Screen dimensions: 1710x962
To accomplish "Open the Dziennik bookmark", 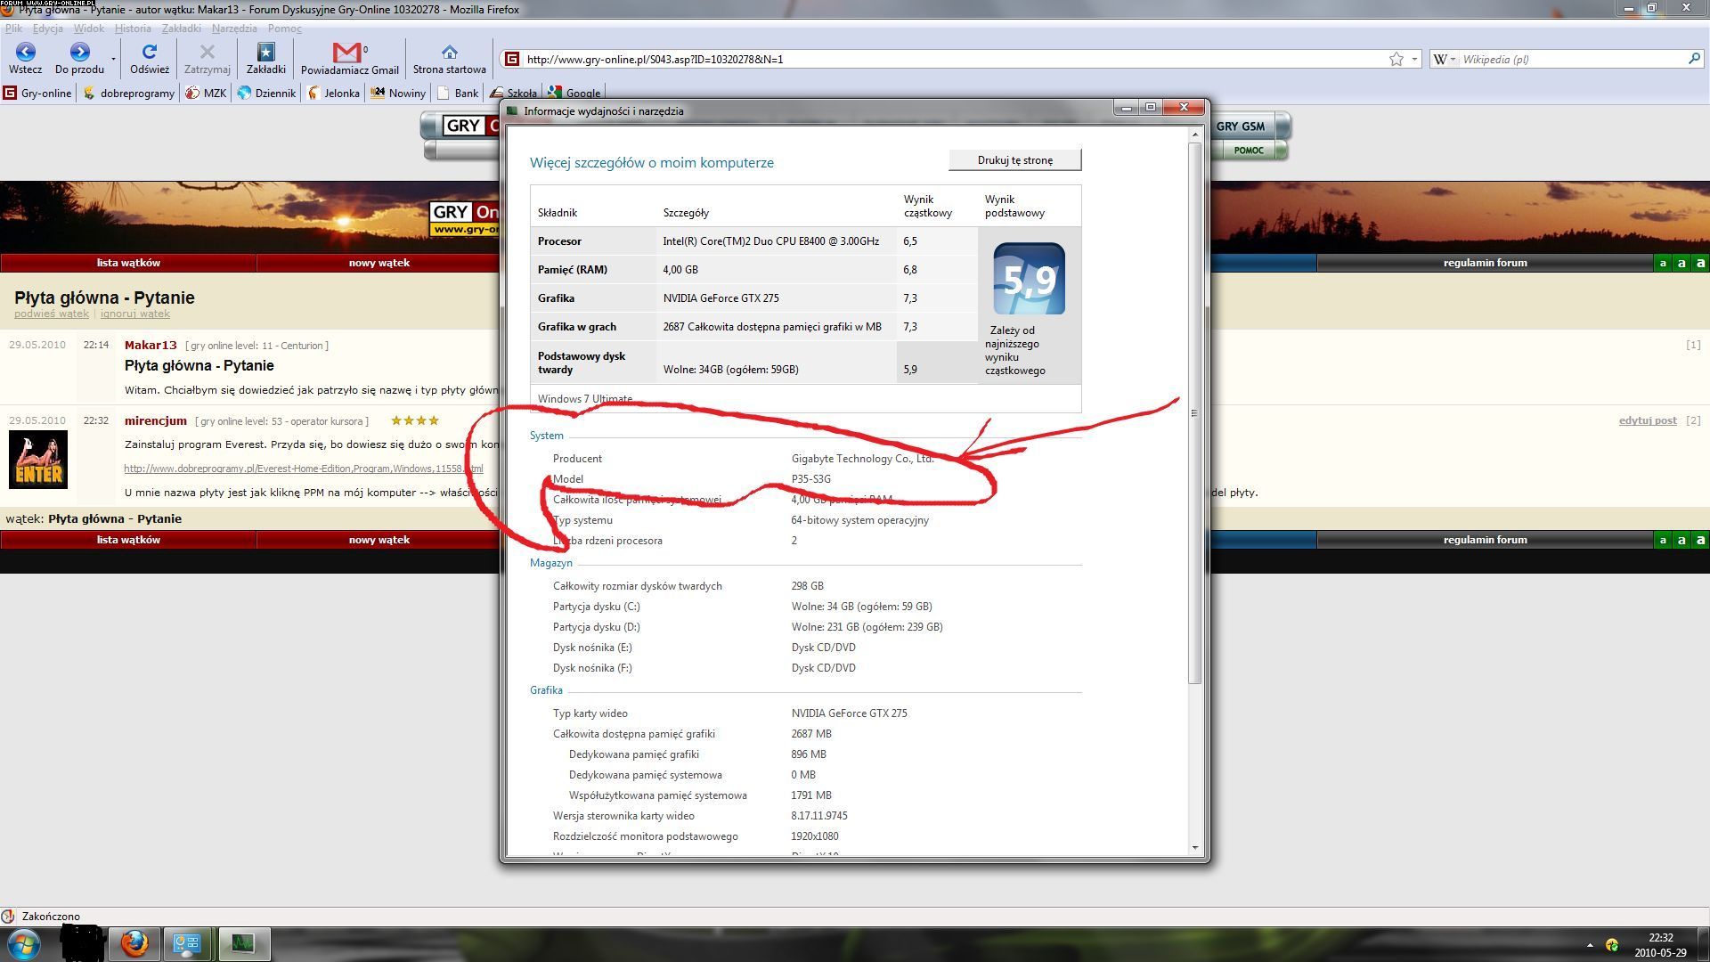I will point(266,93).
